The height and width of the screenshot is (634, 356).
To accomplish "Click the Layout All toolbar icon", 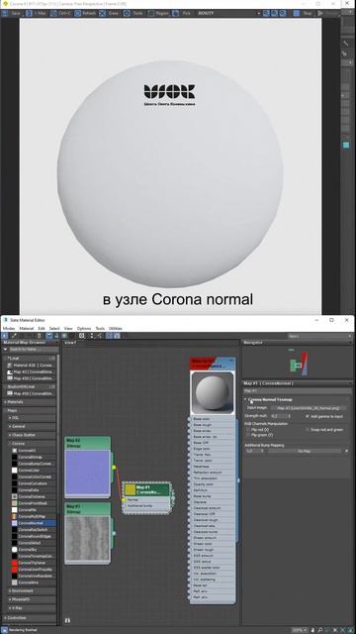I will [x=92, y=336].
